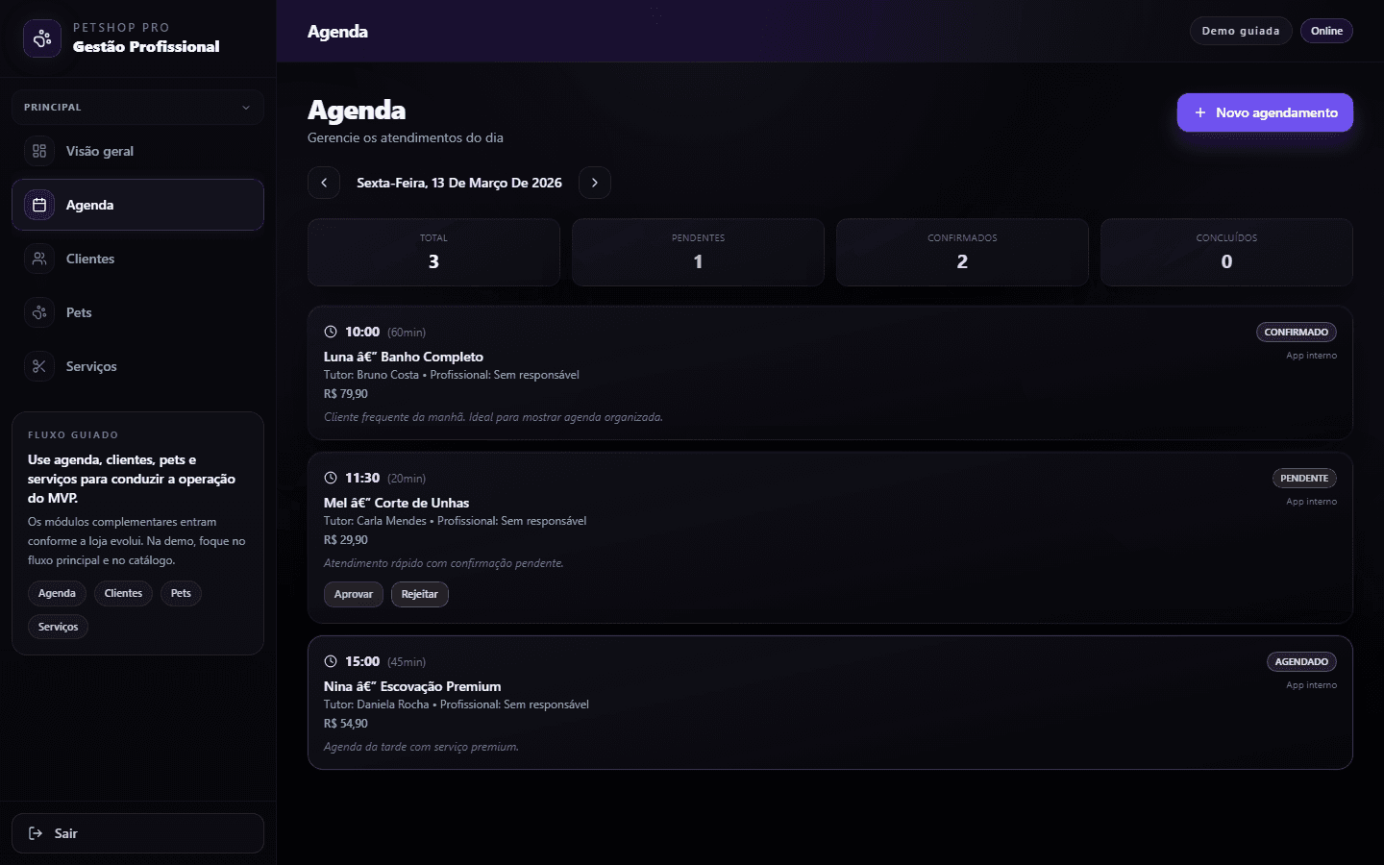The width and height of the screenshot is (1384, 865).
Task: Click the Agenda calendar icon in sidebar
Action: point(39,205)
